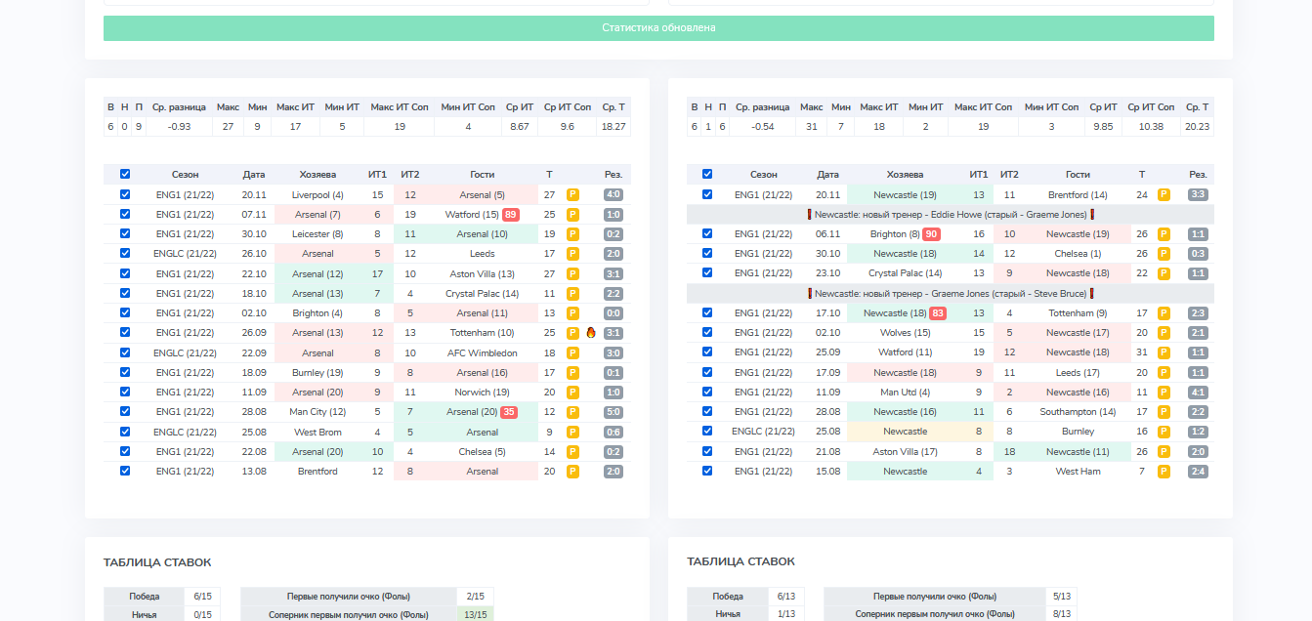Click the 0:6 score badge for West Brom–Arsenal

click(x=613, y=432)
